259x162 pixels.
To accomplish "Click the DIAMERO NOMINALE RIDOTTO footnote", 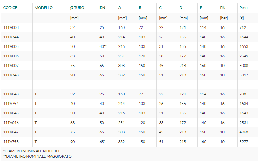I will point(31,151).
